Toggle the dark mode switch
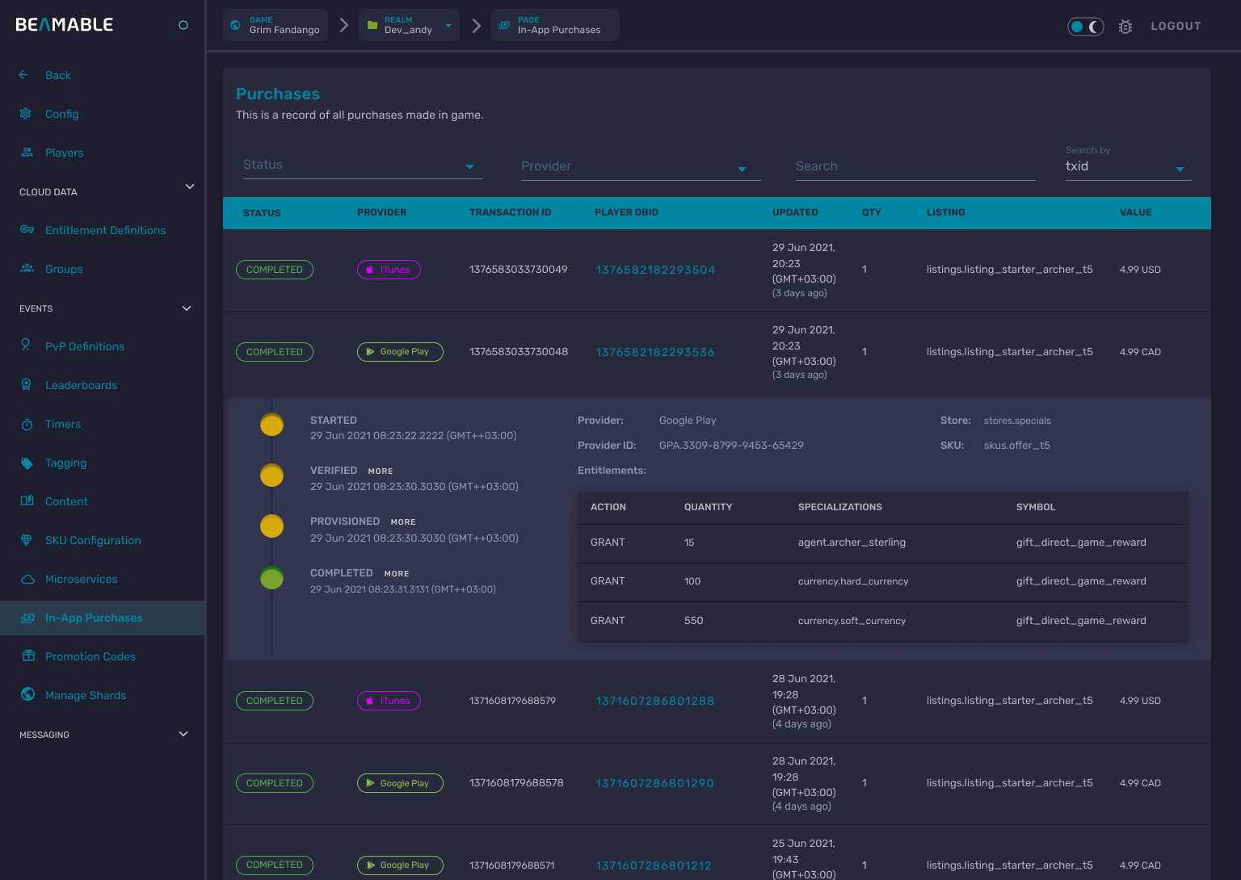The image size is (1241, 880). point(1085,26)
